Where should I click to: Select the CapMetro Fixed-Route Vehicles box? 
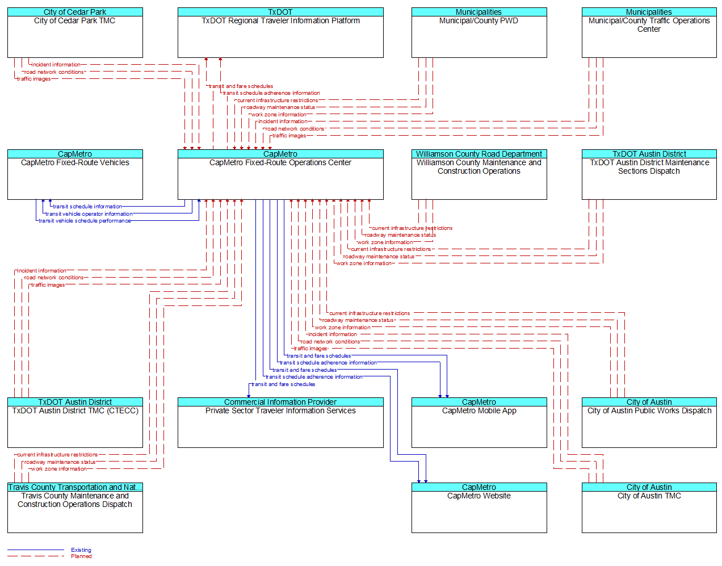(75, 174)
